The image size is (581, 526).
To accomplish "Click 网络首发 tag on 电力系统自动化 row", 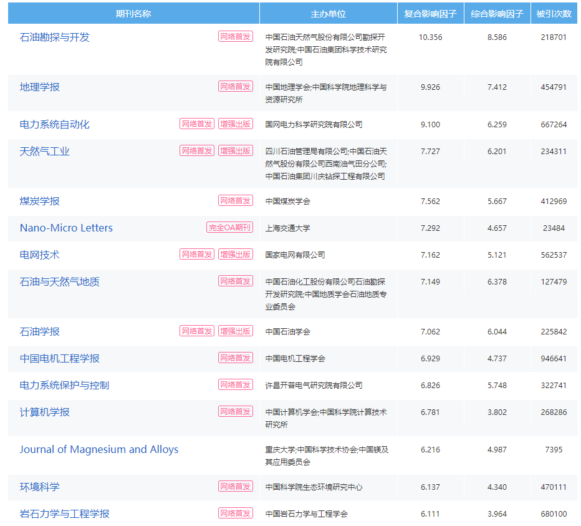I will [x=197, y=124].
